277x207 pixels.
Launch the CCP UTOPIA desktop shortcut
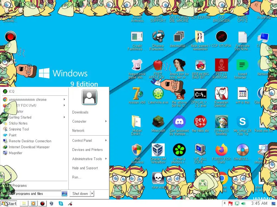point(221,37)
